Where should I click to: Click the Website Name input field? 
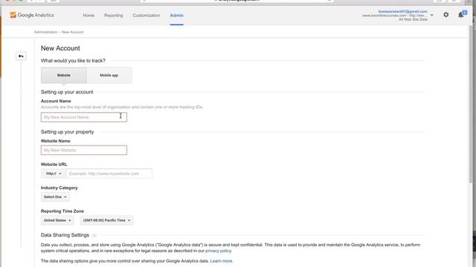84,150
